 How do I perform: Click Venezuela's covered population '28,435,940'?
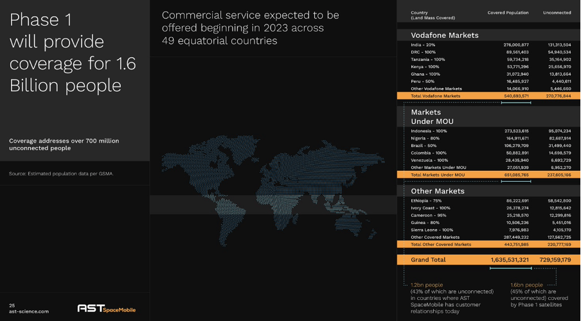pos(517,160)
